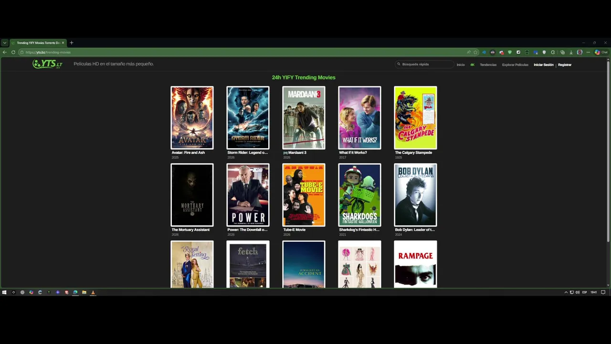
Task: Open the tab search dropdown arrow
Action: pos(4,43)
